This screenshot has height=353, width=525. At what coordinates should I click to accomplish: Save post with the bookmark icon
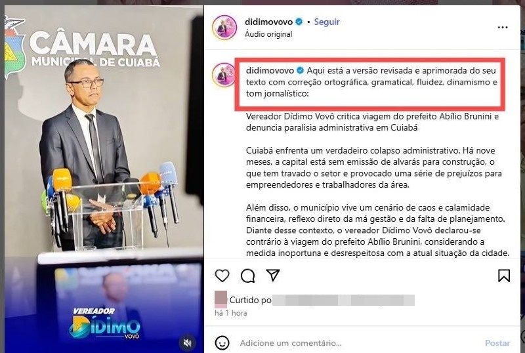pos(504,276)
